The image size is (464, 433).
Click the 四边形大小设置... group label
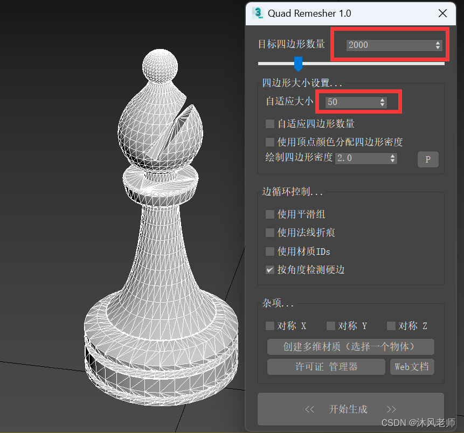click(x=302, y=83)
